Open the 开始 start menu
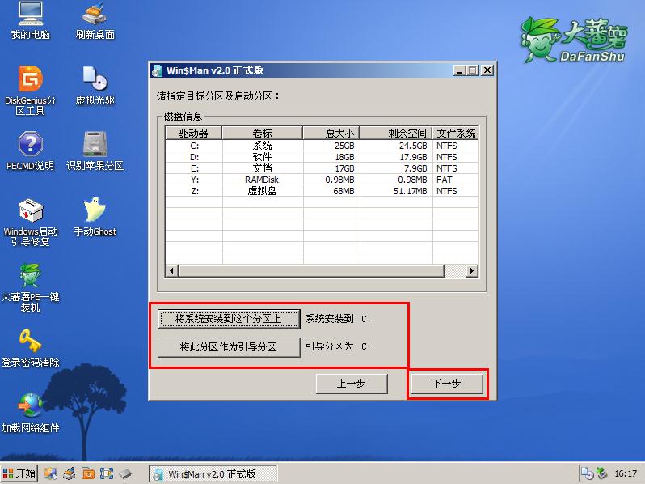Screen dimensions: 645x484 (20, 473)
